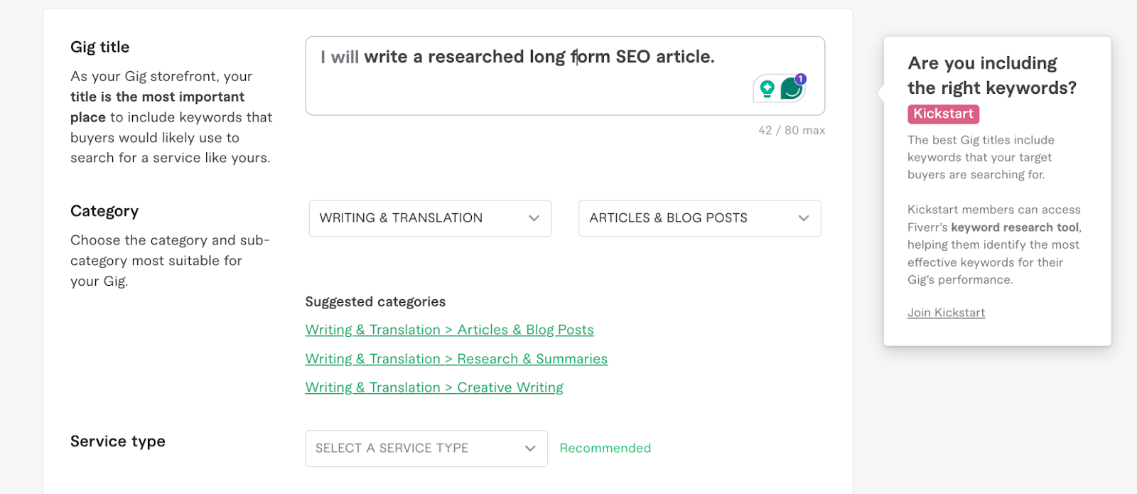Screen dimensions: 1137x494
Task: Select suggested category Research & Summaries
Action: [x=456, y=358]
